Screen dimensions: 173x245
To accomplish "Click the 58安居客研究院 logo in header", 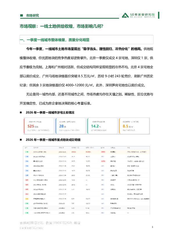I will click(138, 15).
